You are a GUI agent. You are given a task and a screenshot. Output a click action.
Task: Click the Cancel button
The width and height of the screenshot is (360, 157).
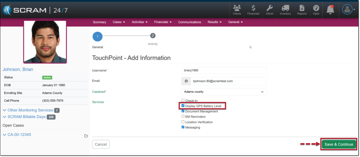point(101,144)
